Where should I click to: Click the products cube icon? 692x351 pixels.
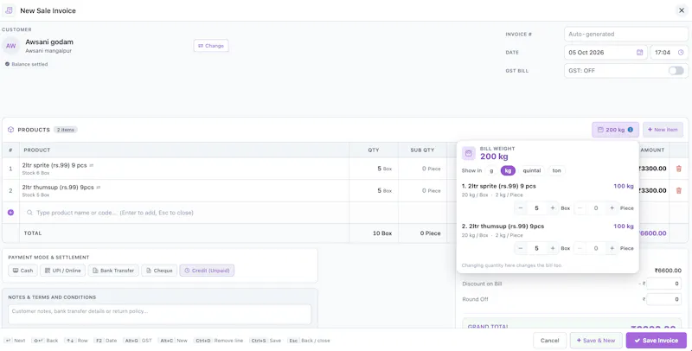(10, 130)
